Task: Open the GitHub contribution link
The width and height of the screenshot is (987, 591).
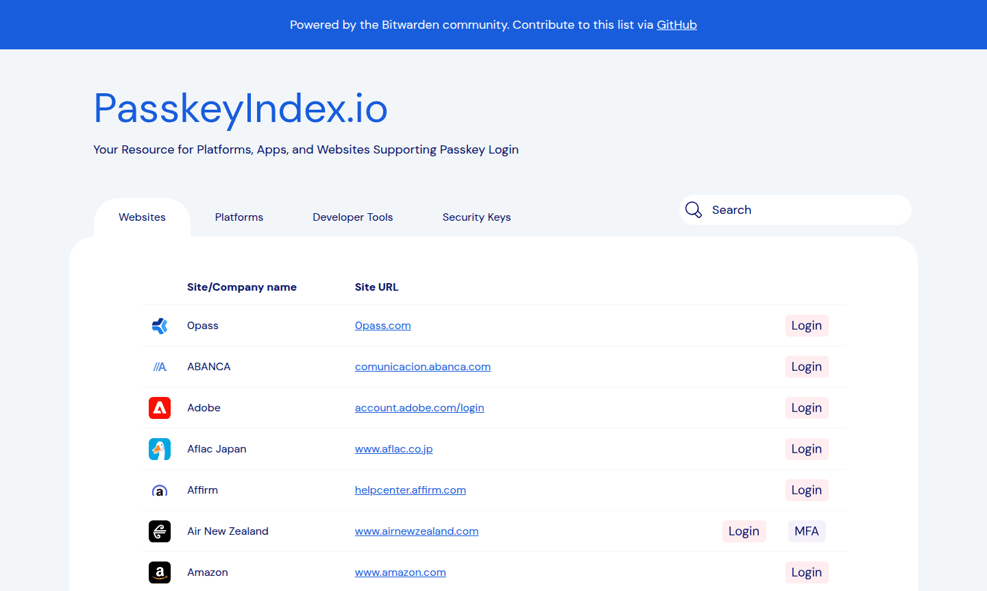Action: [x=677, y=25]
